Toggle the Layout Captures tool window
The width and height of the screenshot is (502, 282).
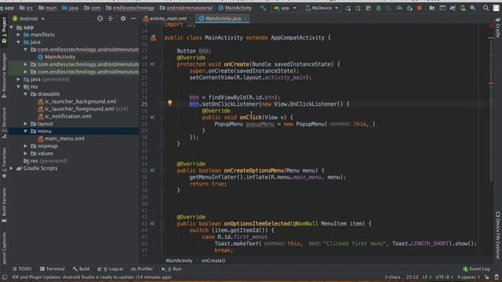click(x=4, y=248)
